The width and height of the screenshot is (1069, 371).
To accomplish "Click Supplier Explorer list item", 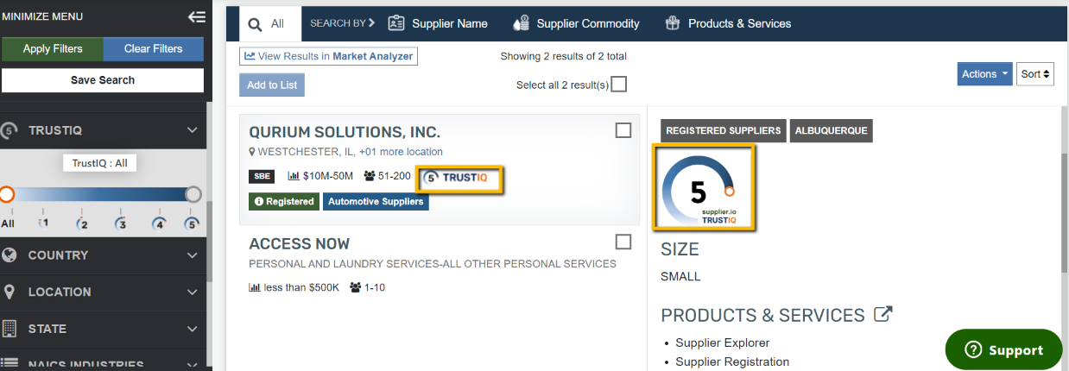I will point(723,343).
